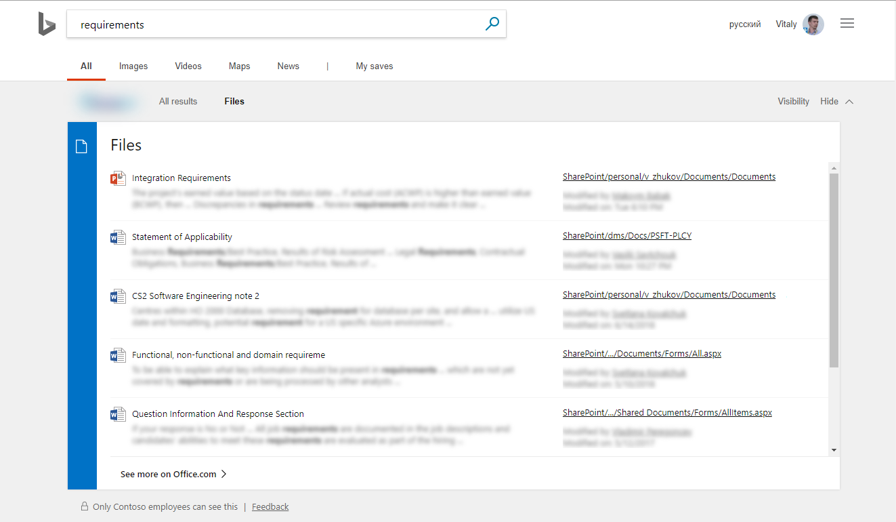Collapse results with the Hide chevron
This screenshot has width=896, height=522.
tap(849, 102)
